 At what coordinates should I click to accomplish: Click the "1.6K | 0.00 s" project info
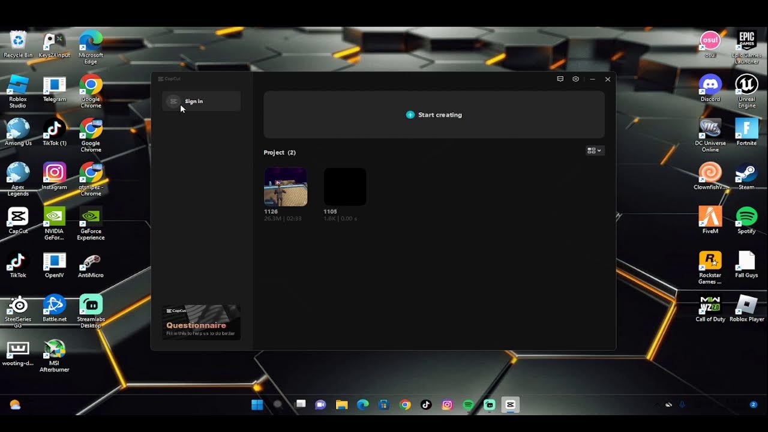point(340,219)
